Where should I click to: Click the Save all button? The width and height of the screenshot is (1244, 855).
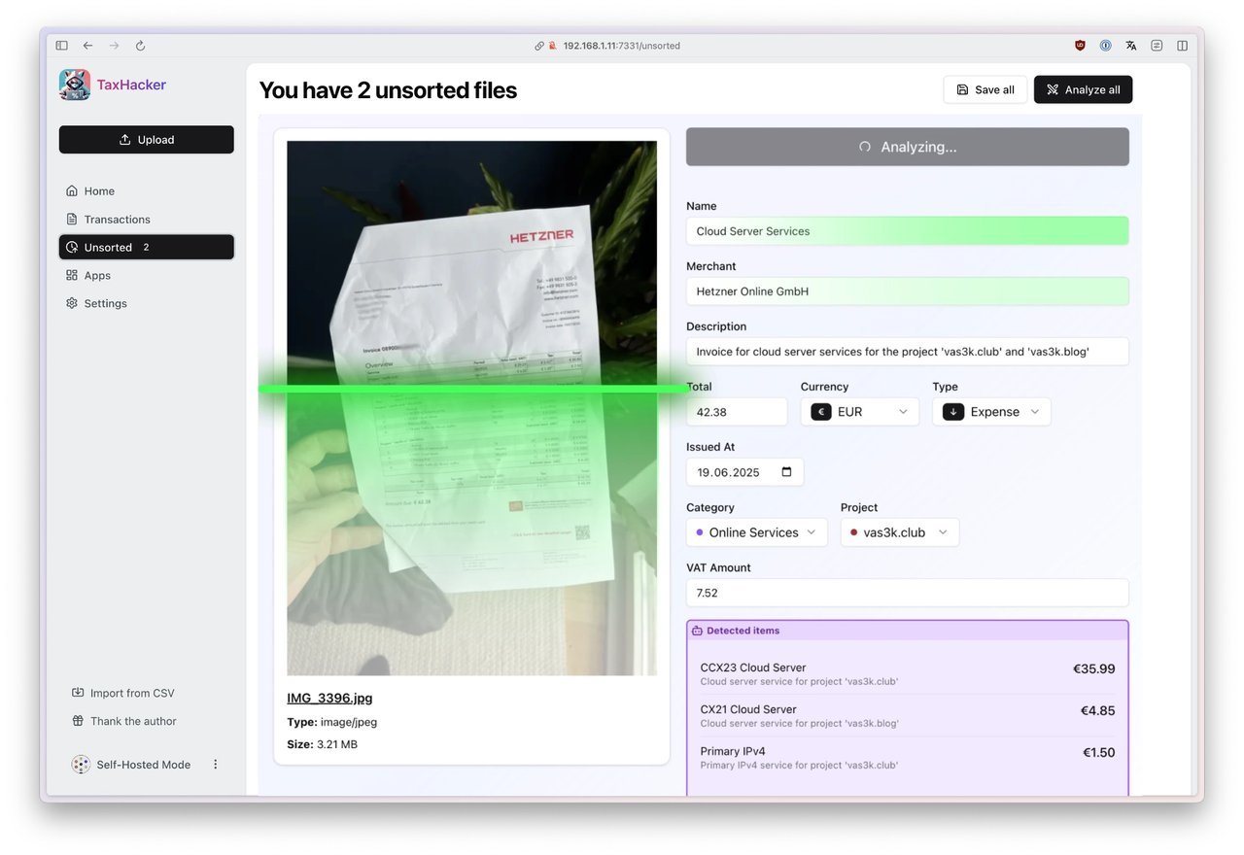coord(985,89)
